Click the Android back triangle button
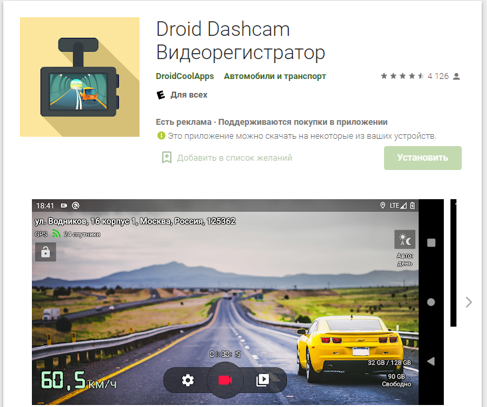Viewport: 487px width, 407px height. pyautogui.click(x=431, y=361)
